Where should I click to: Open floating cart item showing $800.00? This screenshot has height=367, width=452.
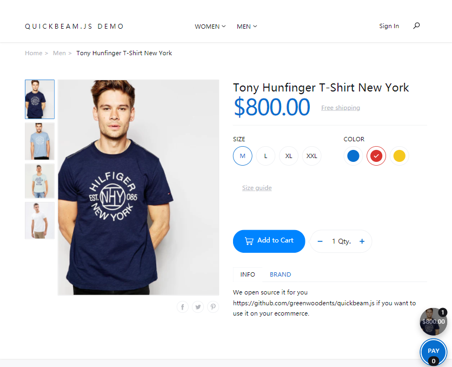433,322
